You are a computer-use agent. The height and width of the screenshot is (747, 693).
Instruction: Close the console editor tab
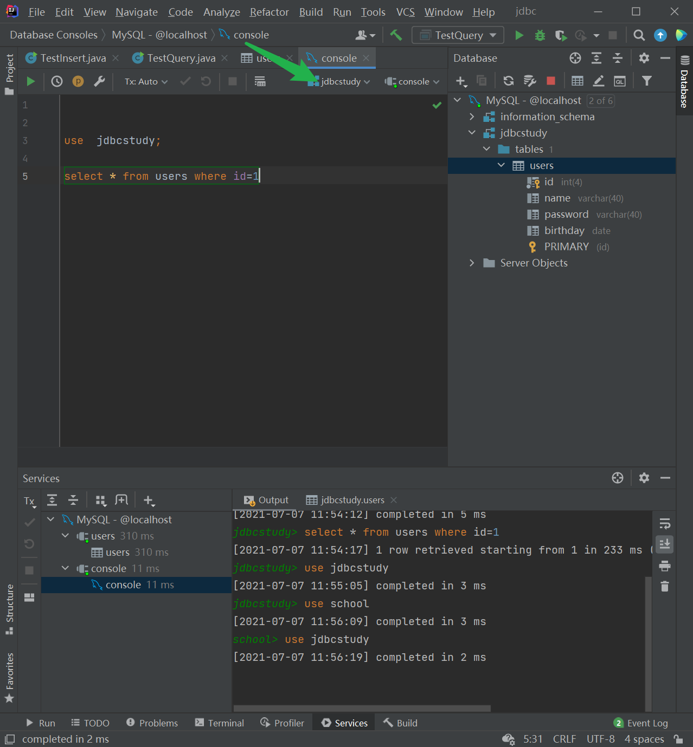366,58
